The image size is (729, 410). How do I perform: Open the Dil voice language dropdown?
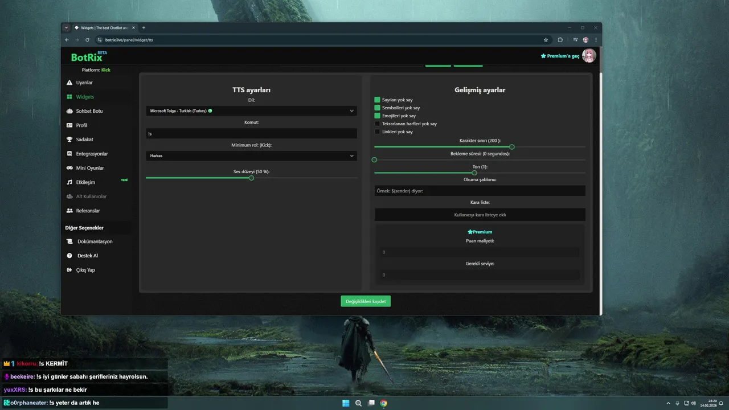(x=251, y=111)
